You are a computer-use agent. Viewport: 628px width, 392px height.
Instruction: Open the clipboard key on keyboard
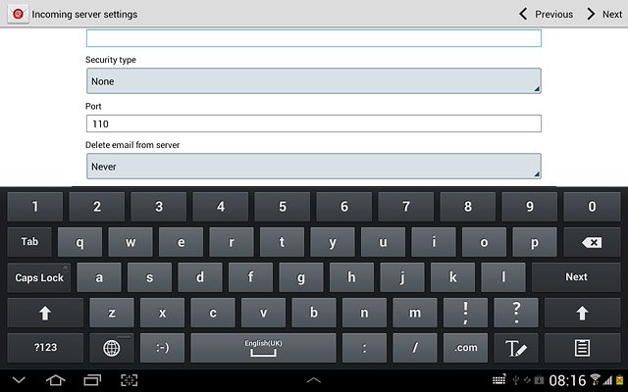tap(582, 348)
